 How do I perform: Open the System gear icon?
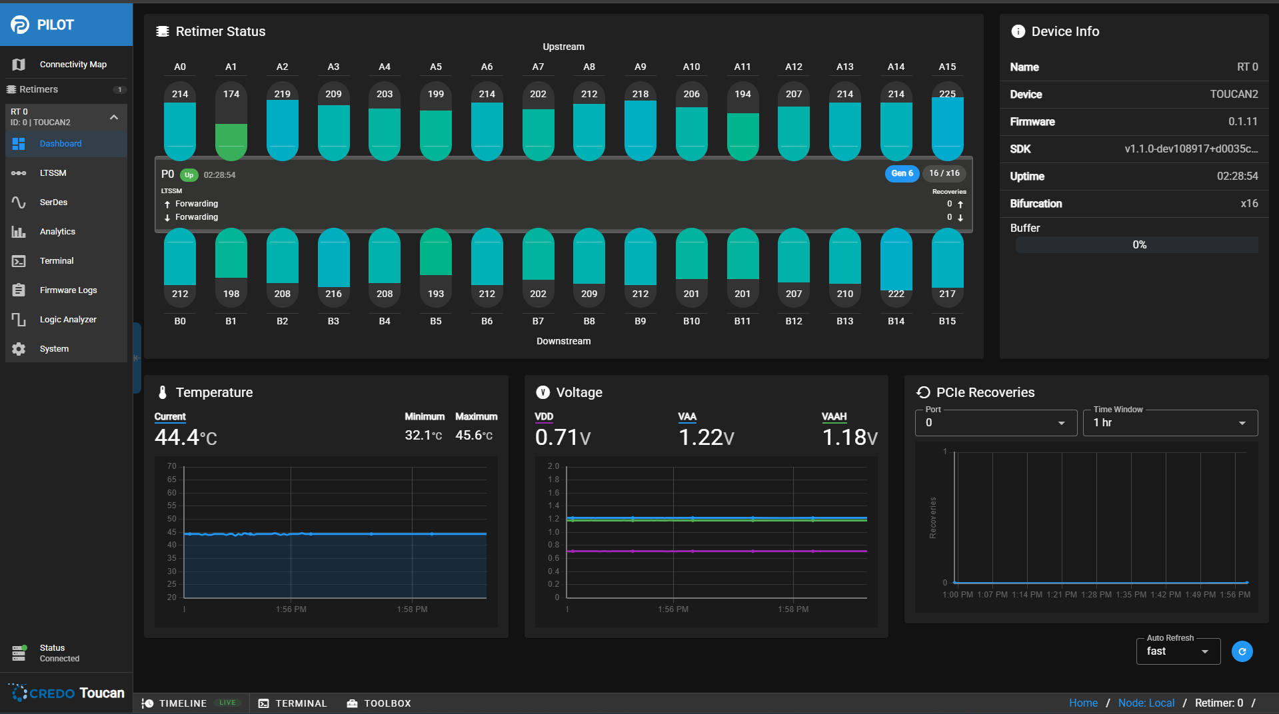pos(19,349)
